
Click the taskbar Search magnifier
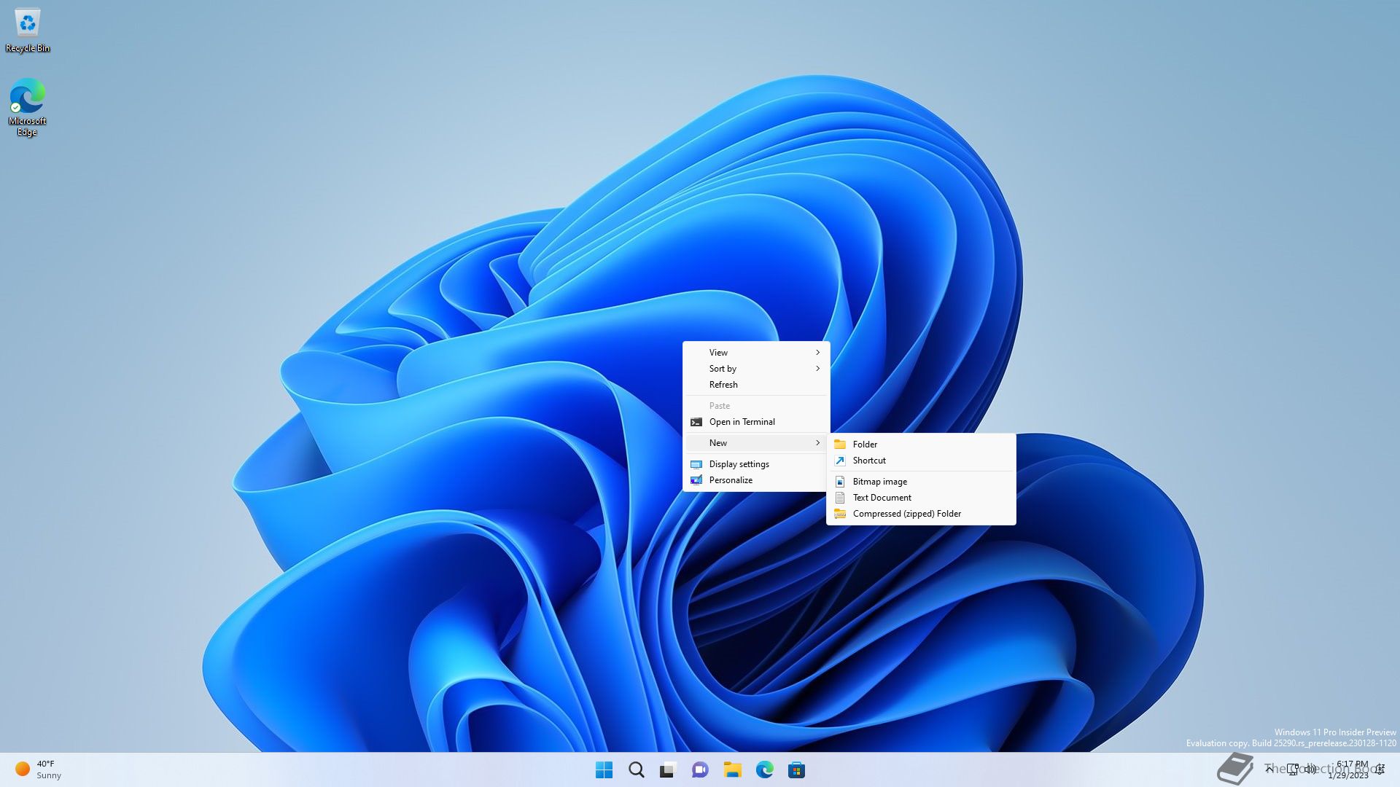pyautogui.click(x=636, y=770)
